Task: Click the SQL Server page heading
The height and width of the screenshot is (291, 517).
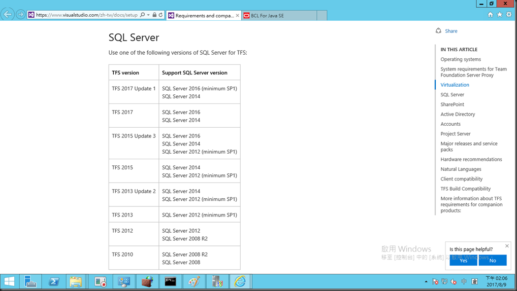Action: (x=134, y=38)
